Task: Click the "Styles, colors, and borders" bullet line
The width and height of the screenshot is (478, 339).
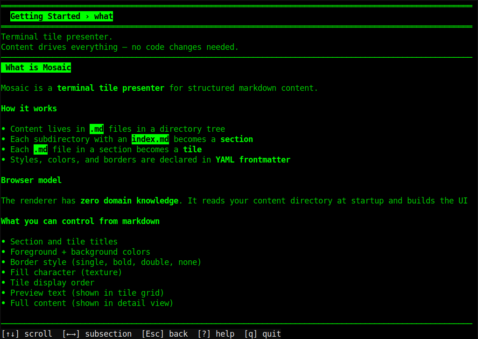Action: pyautogui.click(x=146, y=160)
